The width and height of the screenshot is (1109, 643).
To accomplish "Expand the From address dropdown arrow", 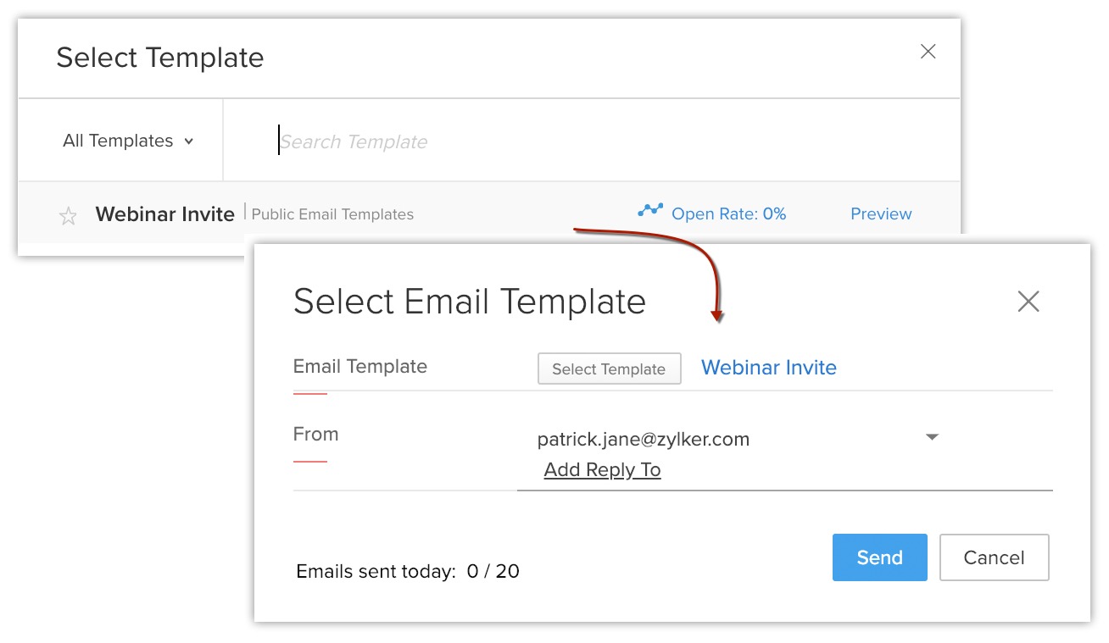I will tap(932, 438).
